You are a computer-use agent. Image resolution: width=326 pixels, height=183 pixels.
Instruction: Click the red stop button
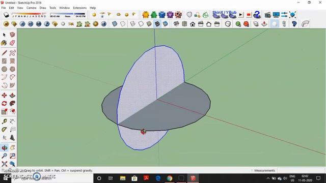[x=249, y=15]
